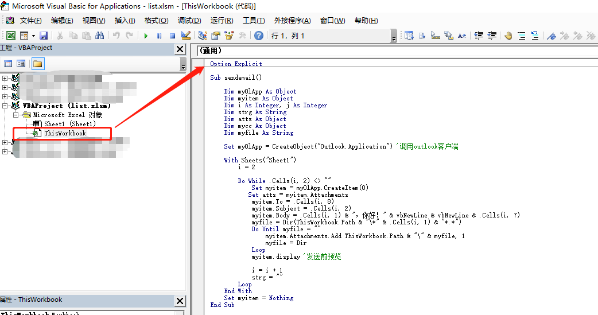Open the 外接程序(A) menu
Image resolution: width=598 pixels, height=315 pixels.
click(x=292, y=21)
